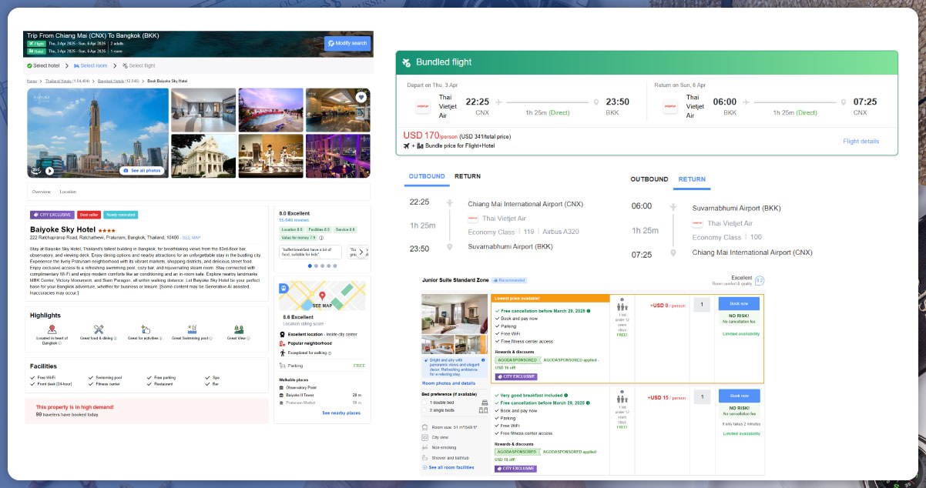Open Room photos and details link
Viewport: 926px width, 488px height.
pyautogui.click(x=449, y=383)
